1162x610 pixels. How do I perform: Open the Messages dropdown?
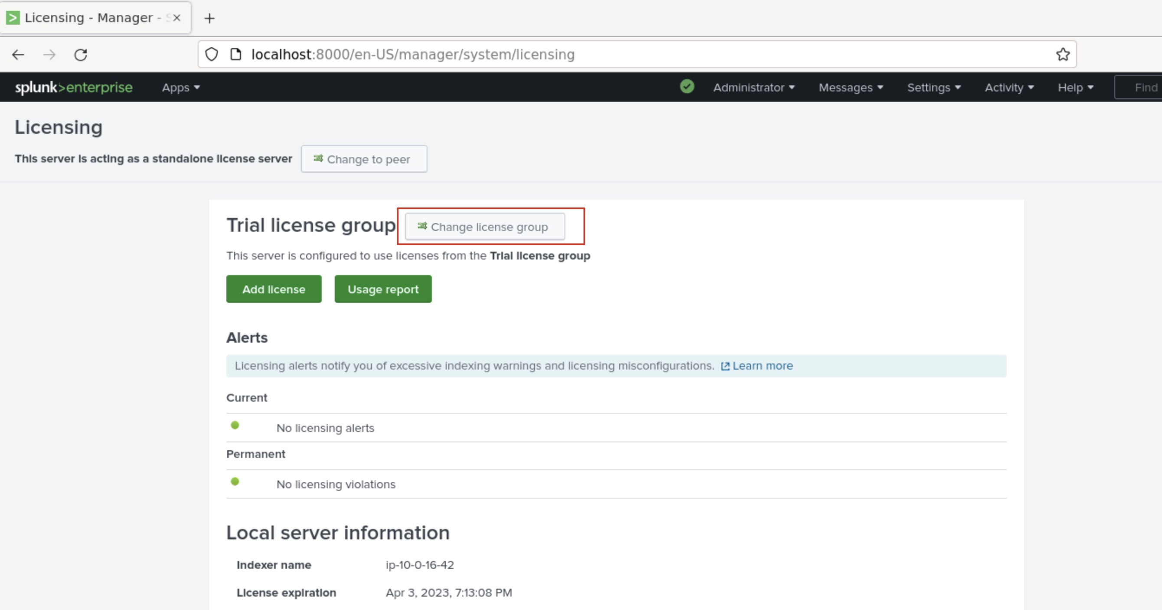tap(851, 88)
